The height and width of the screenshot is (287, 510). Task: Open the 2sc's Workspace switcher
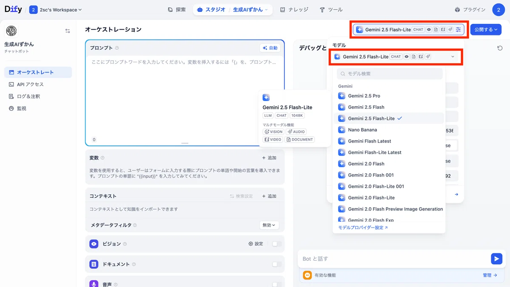point(56,10)
